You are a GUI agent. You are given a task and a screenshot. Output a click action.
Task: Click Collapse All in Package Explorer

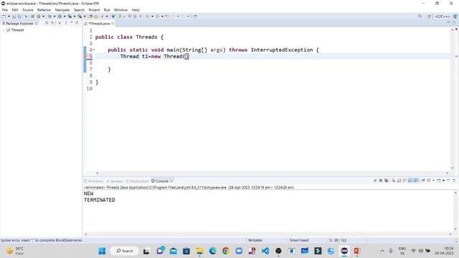(x=47, y=23)
